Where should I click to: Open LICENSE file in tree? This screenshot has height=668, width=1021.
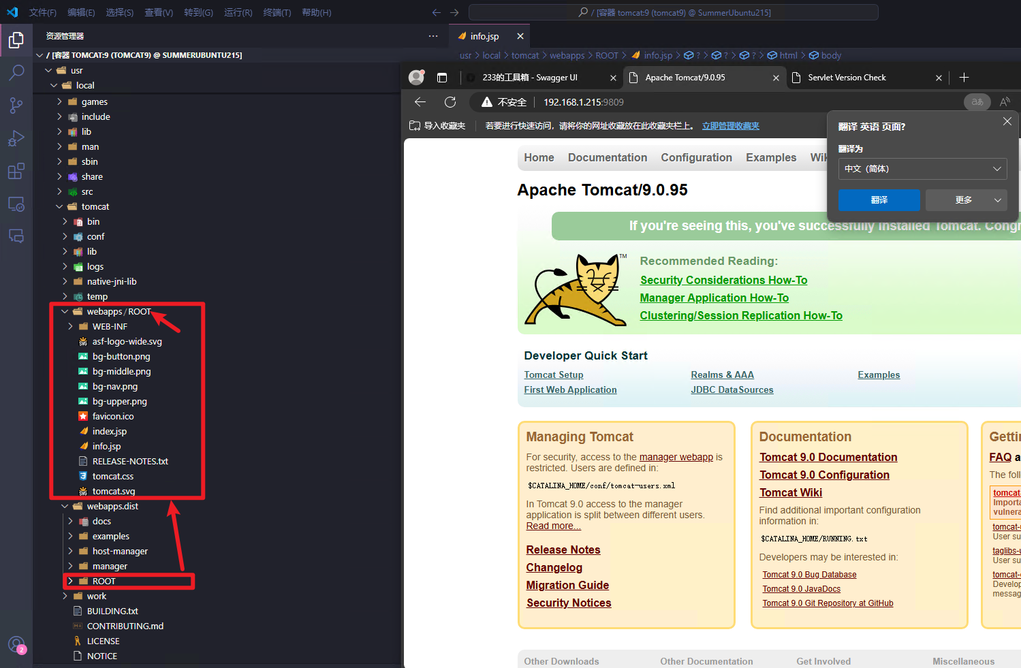[x=103, y=641]
